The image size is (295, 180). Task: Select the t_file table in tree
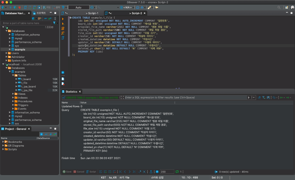pos(24,83)
